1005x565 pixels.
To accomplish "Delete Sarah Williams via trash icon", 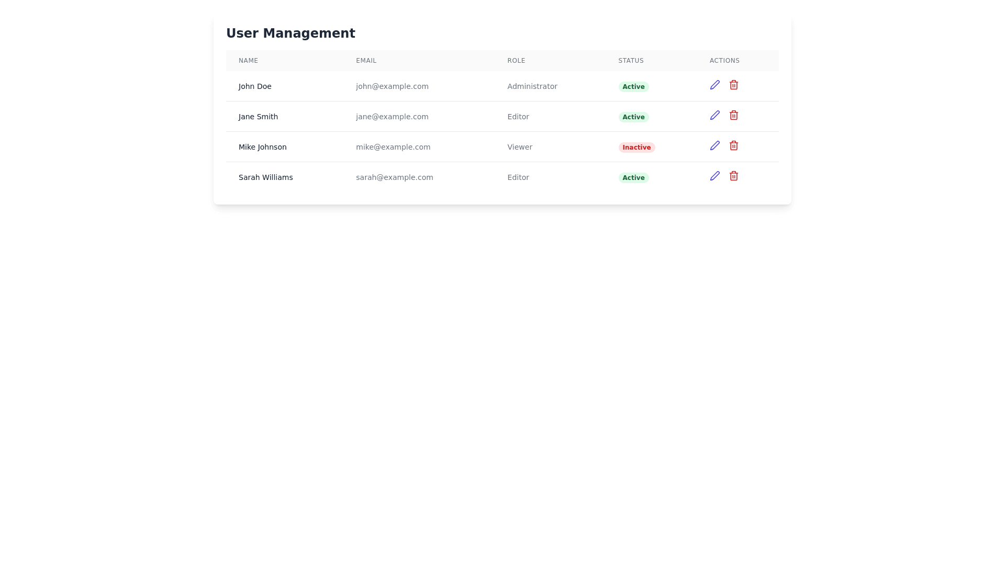I will tap(733, 176).
